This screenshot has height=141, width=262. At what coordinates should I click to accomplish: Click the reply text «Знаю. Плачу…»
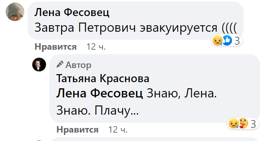point(97,110)
